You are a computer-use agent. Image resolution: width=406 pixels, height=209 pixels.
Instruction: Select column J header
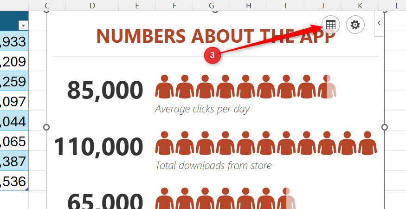323,6
